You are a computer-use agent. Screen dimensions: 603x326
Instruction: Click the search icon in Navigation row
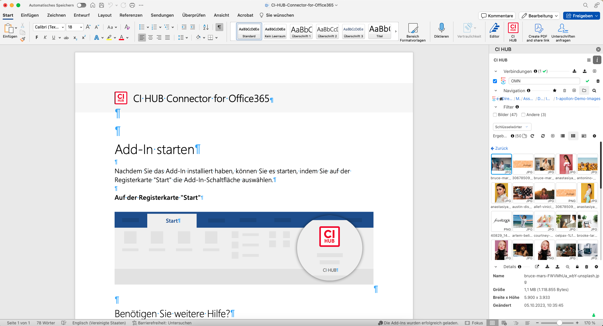coord(594,91)
